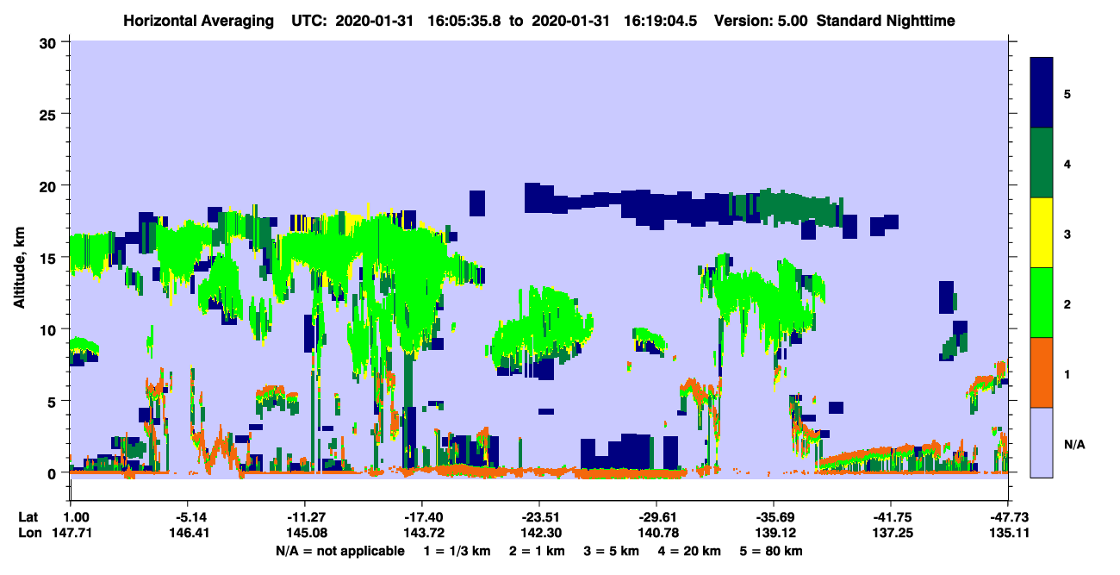1120x575 pixels.
Task: Click longitude value '139.12'
Action: (774, 534)
